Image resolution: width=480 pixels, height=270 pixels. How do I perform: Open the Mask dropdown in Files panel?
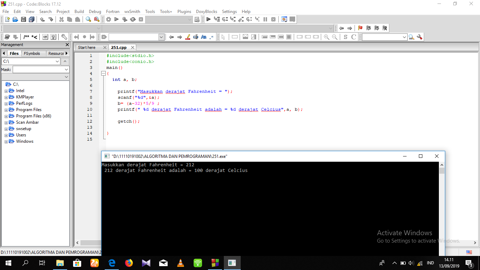[x=66, y=70]
